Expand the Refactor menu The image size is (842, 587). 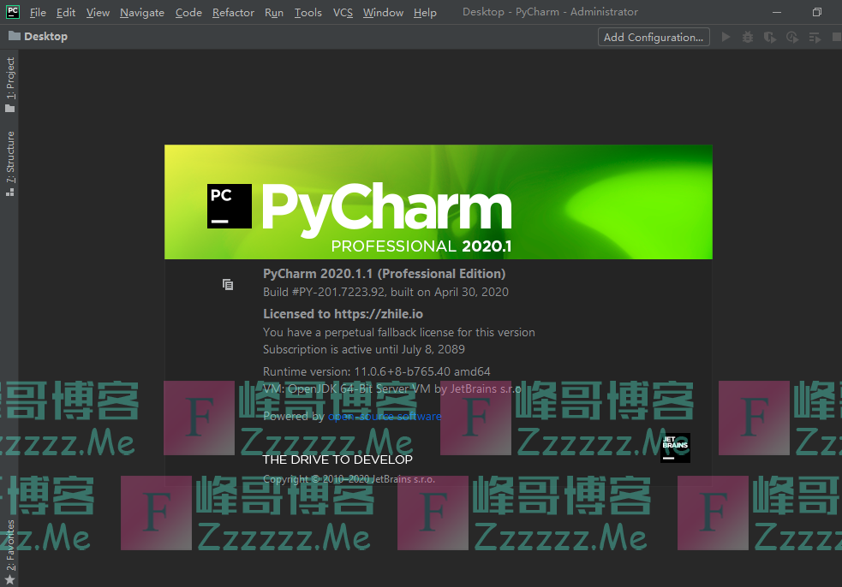(233, 13)
